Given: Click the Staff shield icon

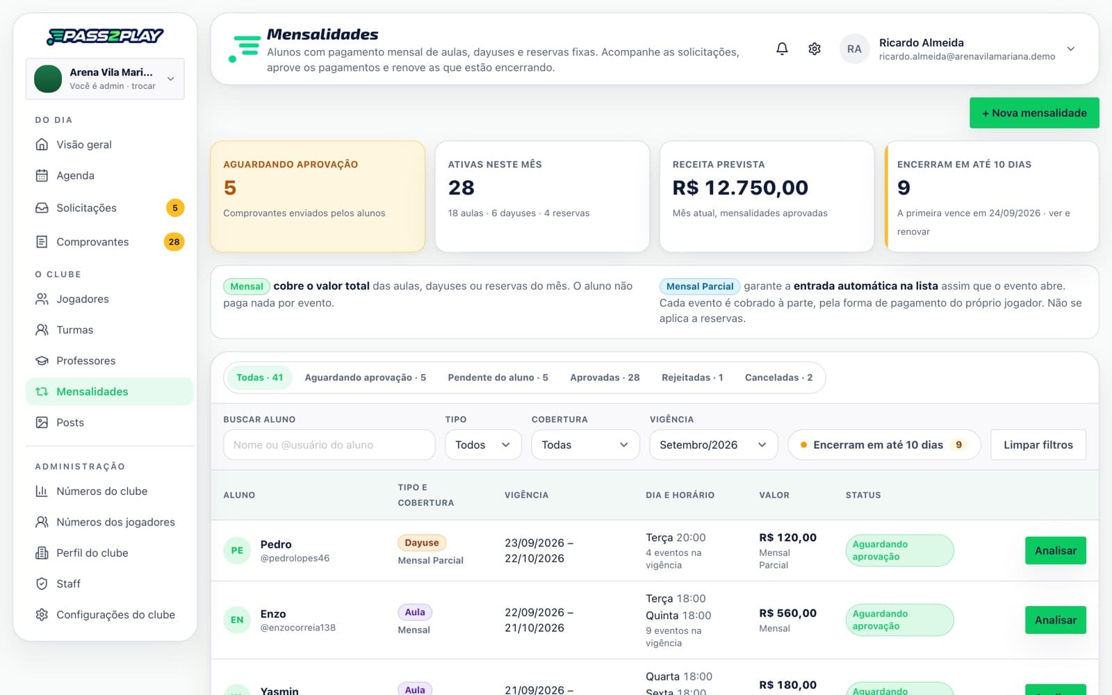Looking at the screenshot, I should [42, 584].
